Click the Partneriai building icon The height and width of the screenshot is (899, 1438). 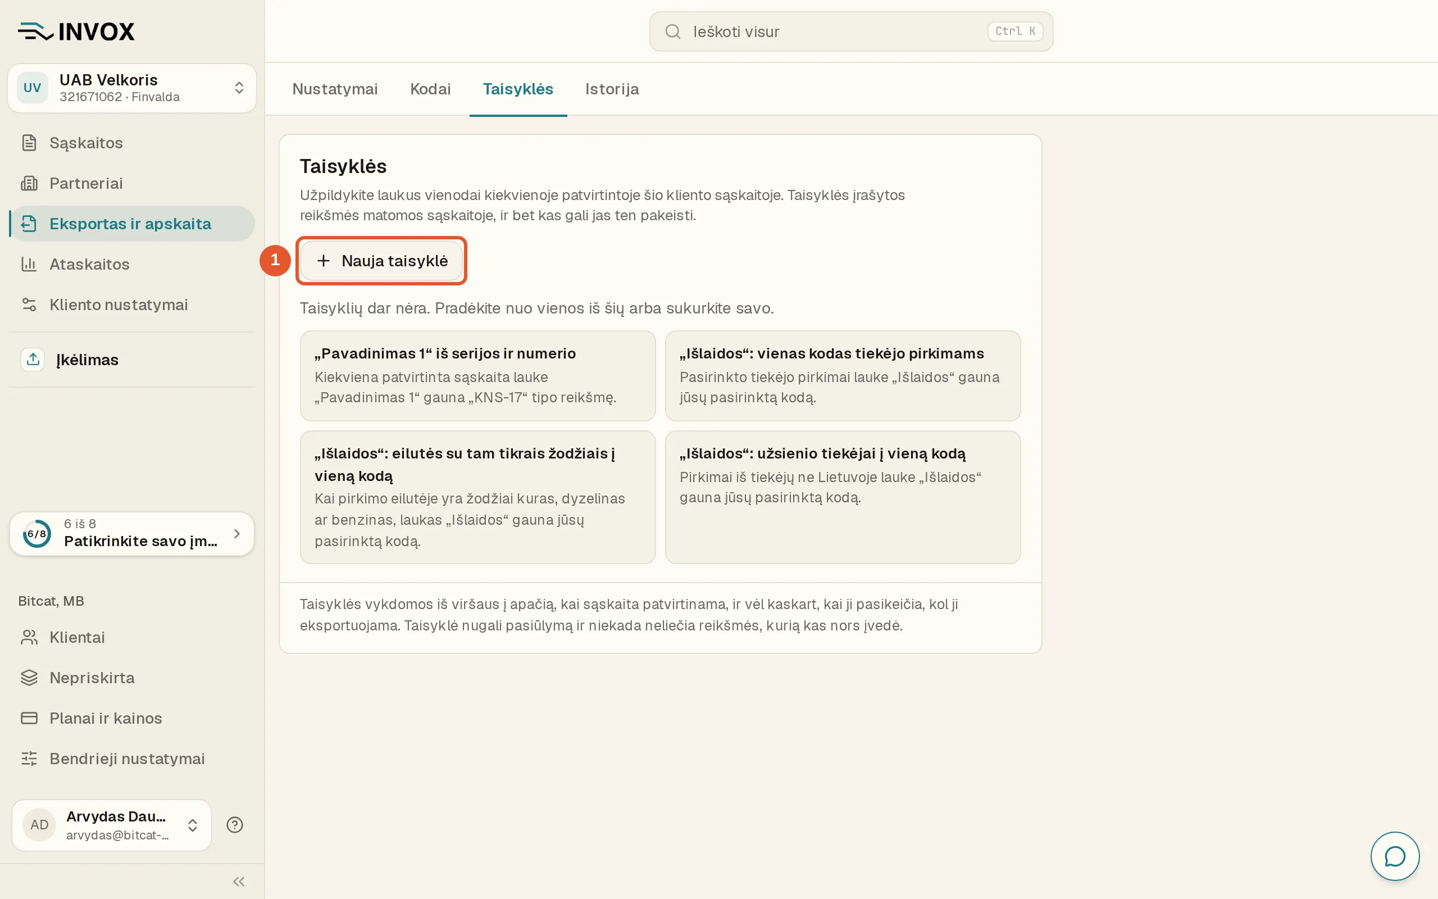tap(29, 183)
